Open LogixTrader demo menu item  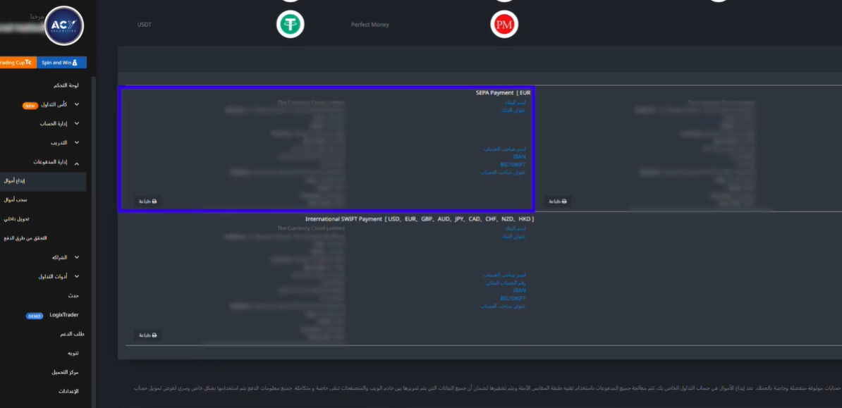(x=63, y=315)
